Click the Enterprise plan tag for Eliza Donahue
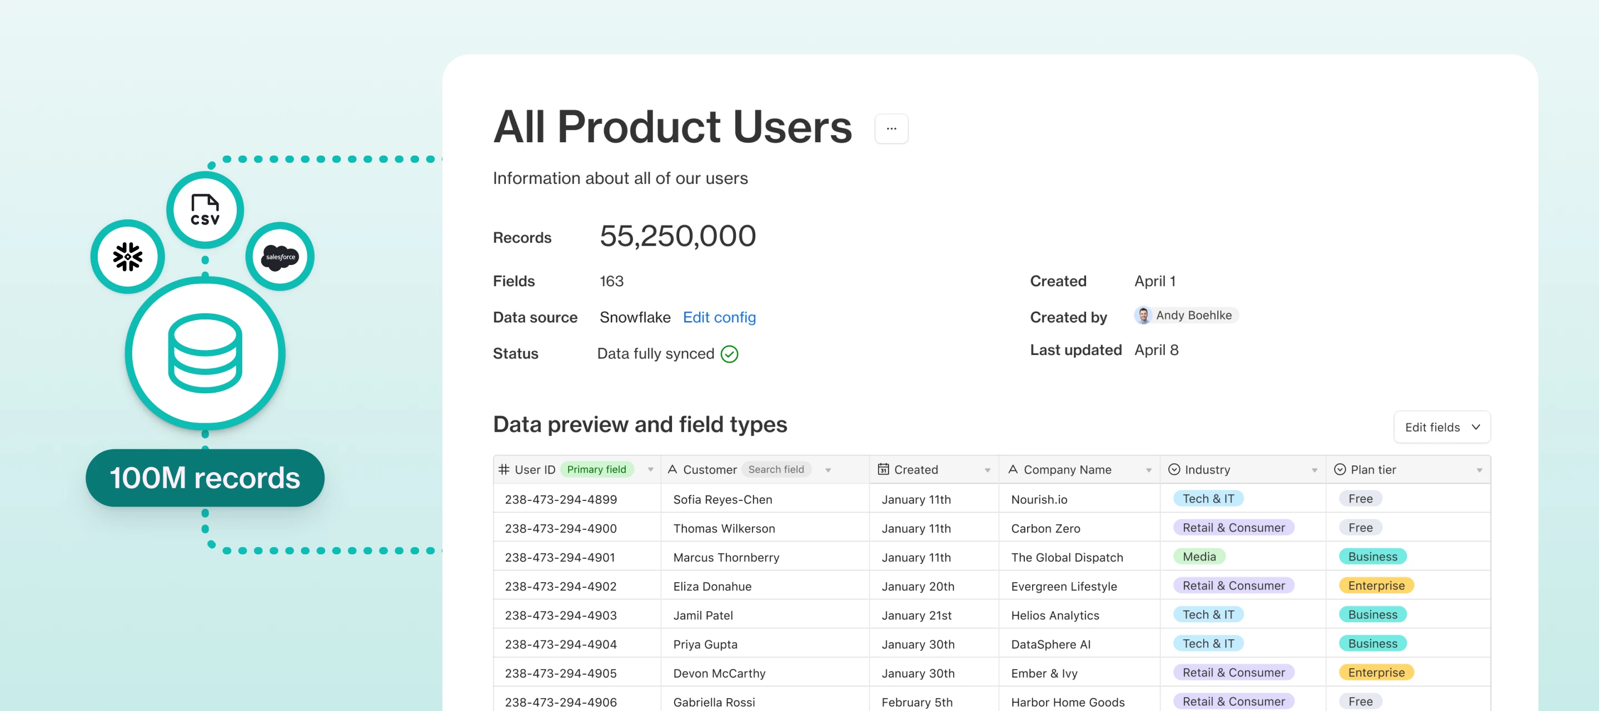Image resolution: width=1599 pixels, height=711 pixels. coord(1376,585)
